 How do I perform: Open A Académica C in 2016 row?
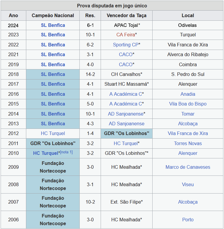pyautogui.click(x=125, y=94)
